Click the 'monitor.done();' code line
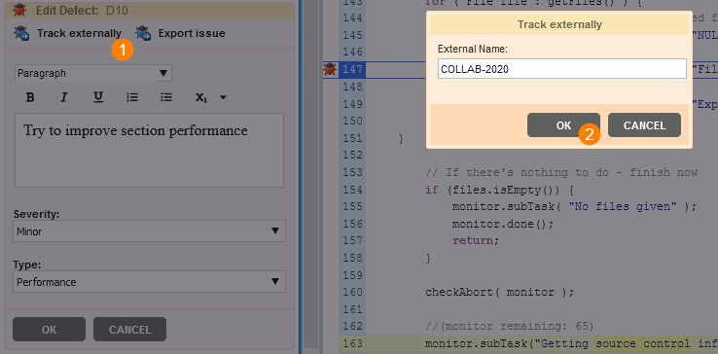The width and height of the screenshot is (718, 354). coord(503,225)
